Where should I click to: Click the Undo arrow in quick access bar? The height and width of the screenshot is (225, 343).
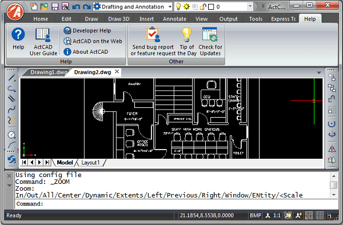click(75, 7)
